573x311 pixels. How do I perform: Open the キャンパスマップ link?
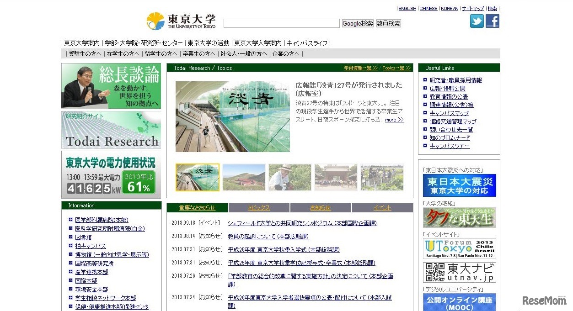tap(449, 113)
